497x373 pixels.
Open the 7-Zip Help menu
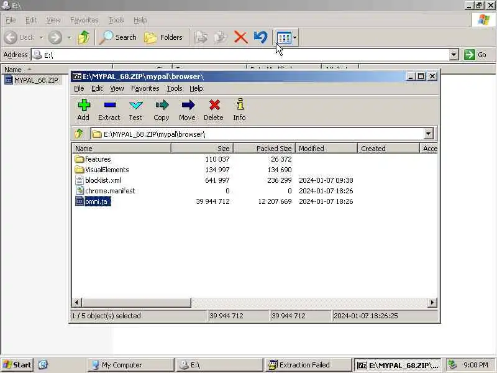[196, 88]
